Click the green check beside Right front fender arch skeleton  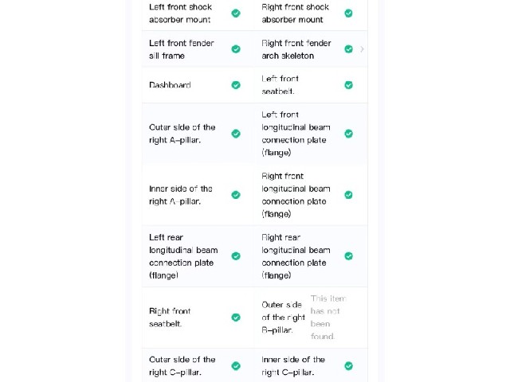[x=348, y=49]
